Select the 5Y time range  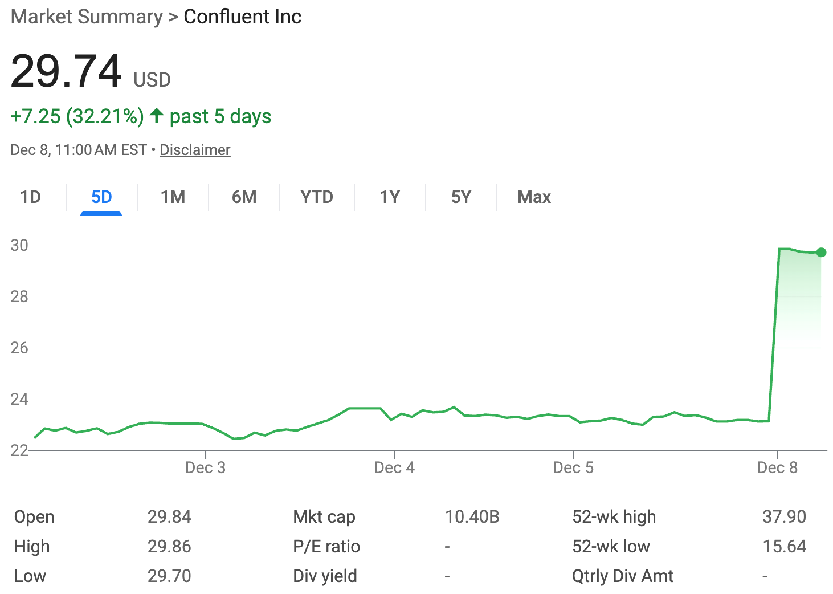460,197
